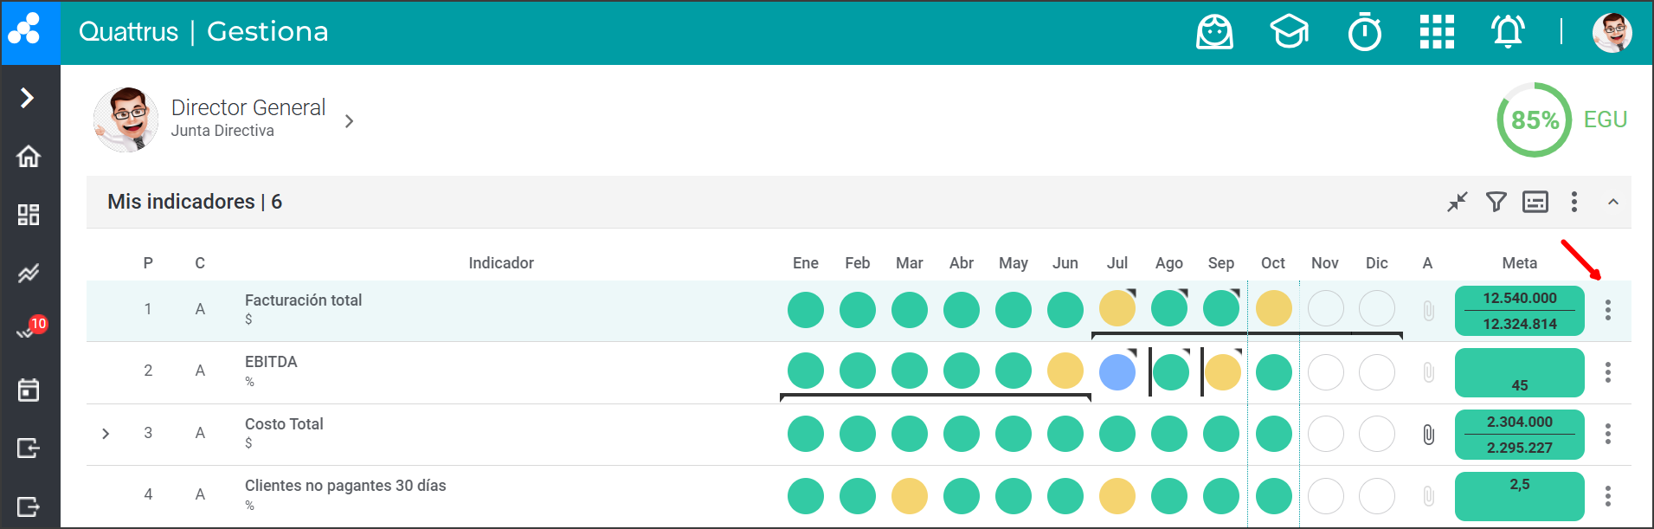Image resolution: width=1654 pixels, height=529 pixels.
Task: Go to Home in sidebar
Action: tap(29, 157)
